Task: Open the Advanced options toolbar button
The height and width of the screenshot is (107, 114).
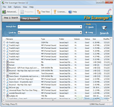Action: pos(10,12)
